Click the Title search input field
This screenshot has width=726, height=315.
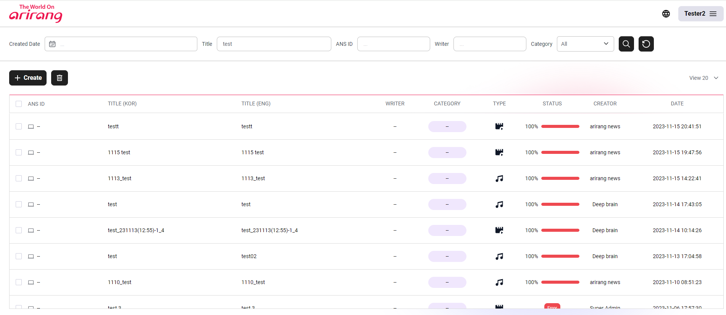pyautogui.click(x=274, y=44)
